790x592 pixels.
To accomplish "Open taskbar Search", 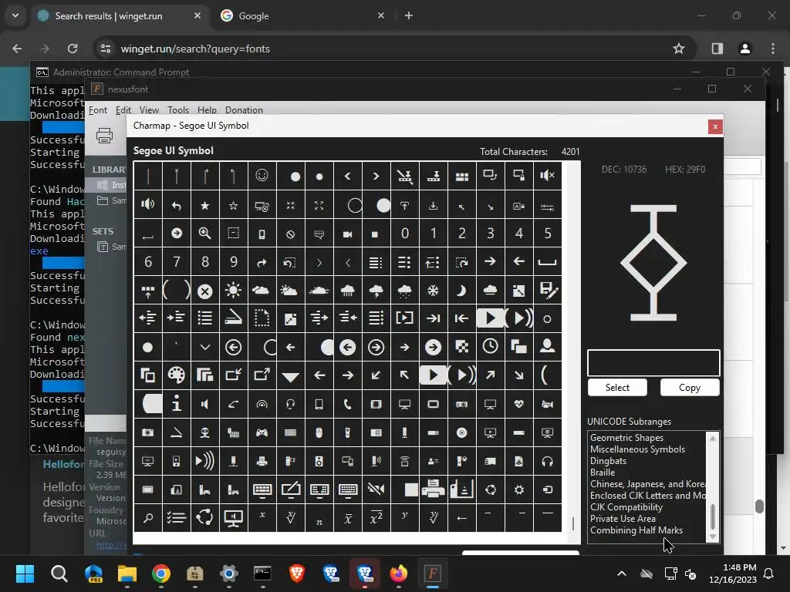I will point(59,573).
